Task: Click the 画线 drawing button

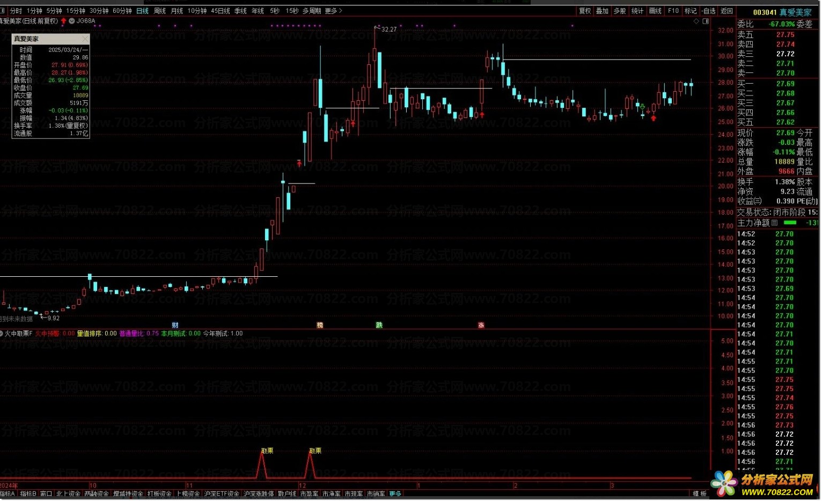Action: coord(655,11)
